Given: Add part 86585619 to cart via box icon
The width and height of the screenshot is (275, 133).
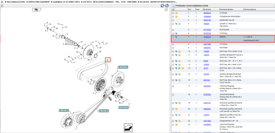Looking at the screenshot, I should click(176, 13).
